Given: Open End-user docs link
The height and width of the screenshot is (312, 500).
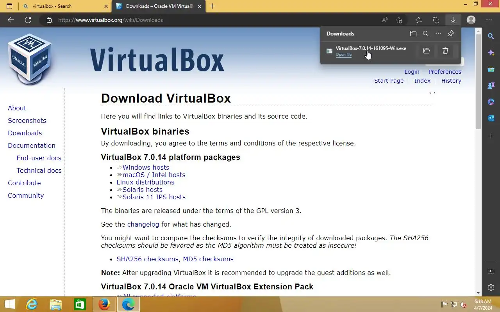Looking at the screenshot, I should click(x=39, y=158).
